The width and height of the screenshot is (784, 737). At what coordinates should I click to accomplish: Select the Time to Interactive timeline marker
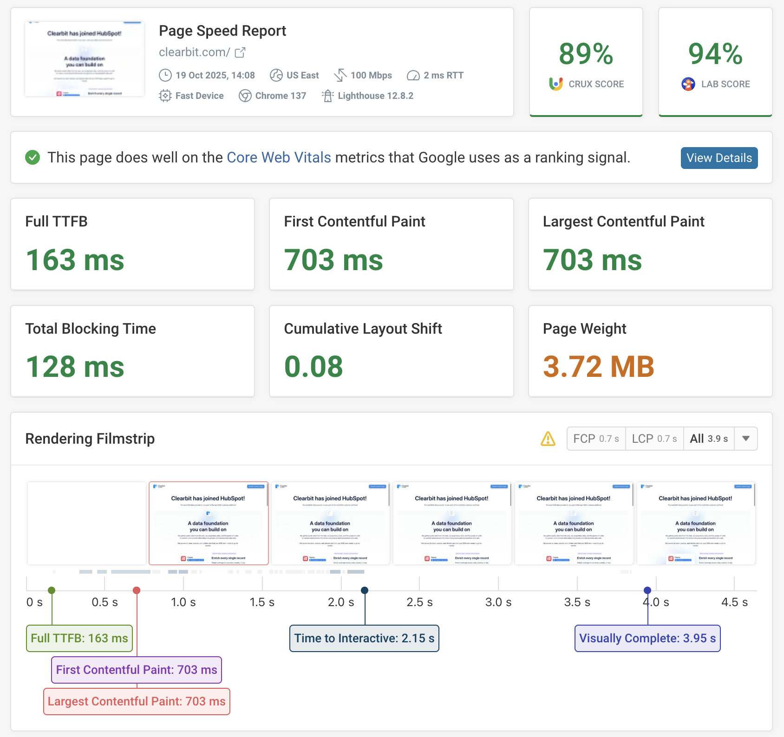[x=365, y=590]
